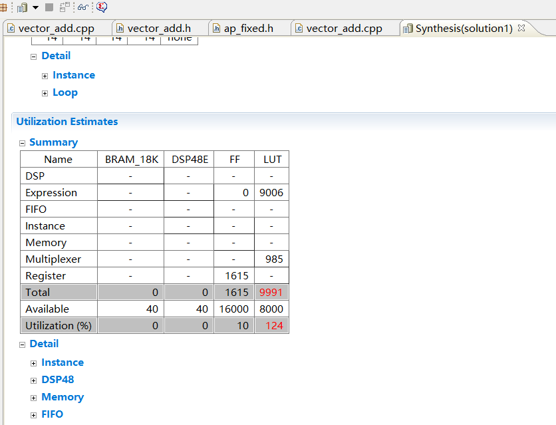Click the Loop heading link
556x425 pixels.
coord(65,92)
